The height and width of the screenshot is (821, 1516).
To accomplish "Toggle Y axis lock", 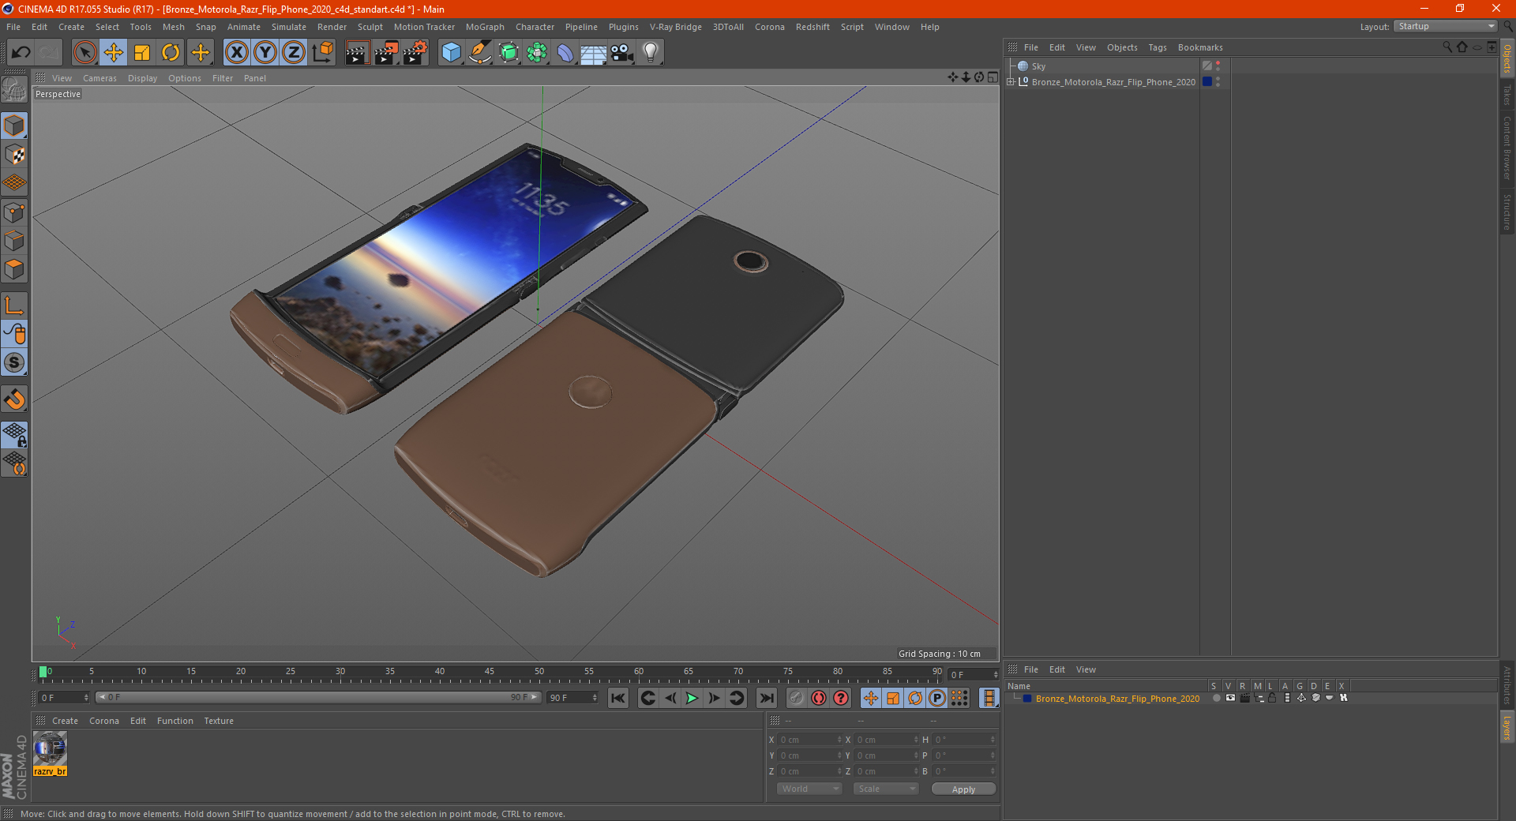I will click(265, 53).
